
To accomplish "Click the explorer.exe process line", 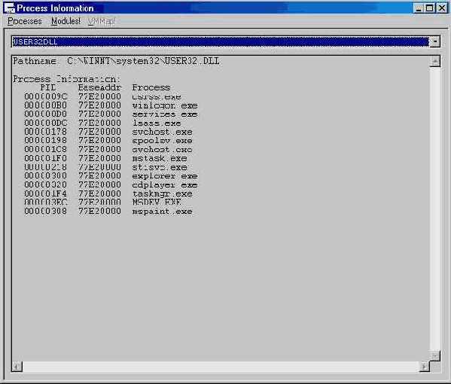I will pos(111,175).
